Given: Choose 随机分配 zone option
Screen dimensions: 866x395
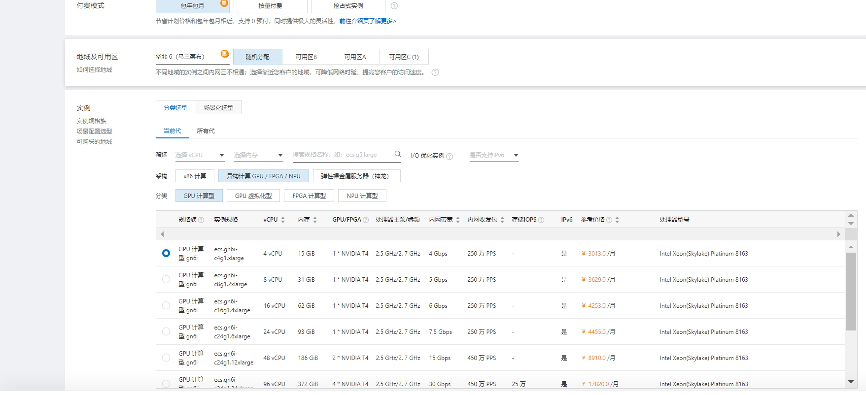Looking at the screenshot, I should [258, 57].
